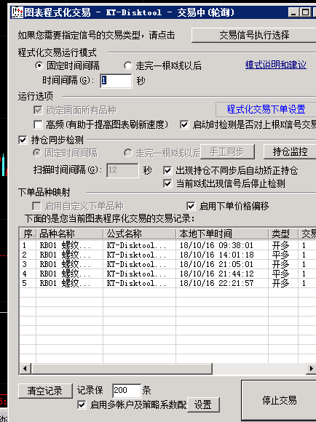Click 持仓监控 button
This screenshot has height=422, width=316.
(290, 151)
